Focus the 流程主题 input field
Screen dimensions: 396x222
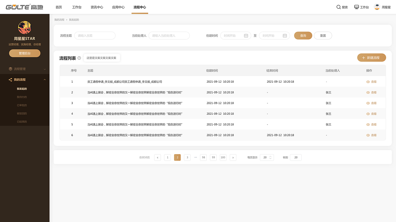click(x=95, y=36)
